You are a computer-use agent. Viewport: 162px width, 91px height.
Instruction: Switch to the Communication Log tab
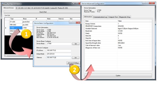point(100,17)
